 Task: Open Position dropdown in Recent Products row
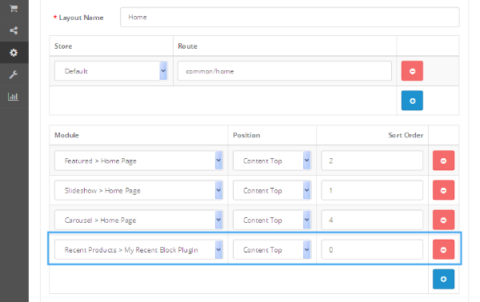pos(272,249)
